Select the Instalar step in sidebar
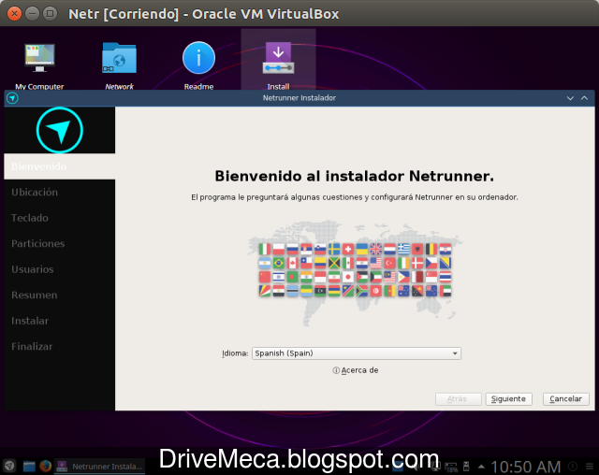The width and height of the screenshot is (599, 475). (x=59, y=321)
